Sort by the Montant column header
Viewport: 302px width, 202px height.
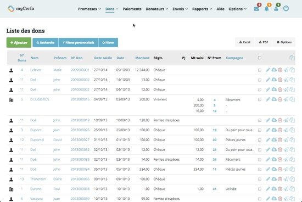(142, 58)
